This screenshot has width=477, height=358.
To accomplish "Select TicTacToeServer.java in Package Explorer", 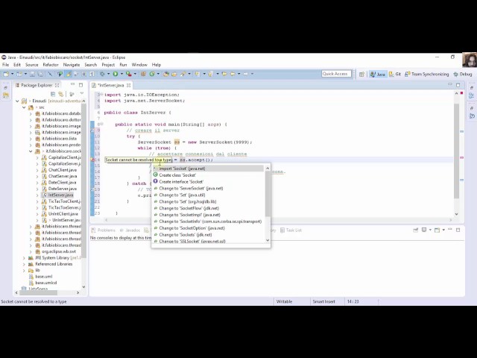I will pyautogui.click(x=61, y=207).
